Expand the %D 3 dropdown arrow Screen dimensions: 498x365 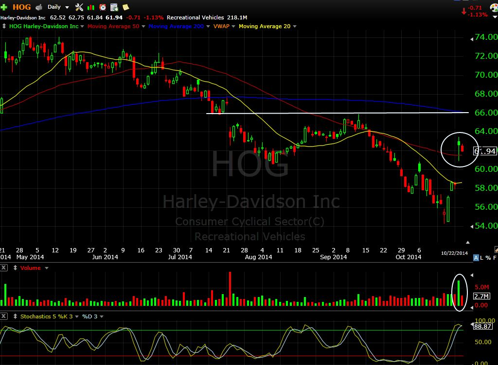[x=102, y=316]
